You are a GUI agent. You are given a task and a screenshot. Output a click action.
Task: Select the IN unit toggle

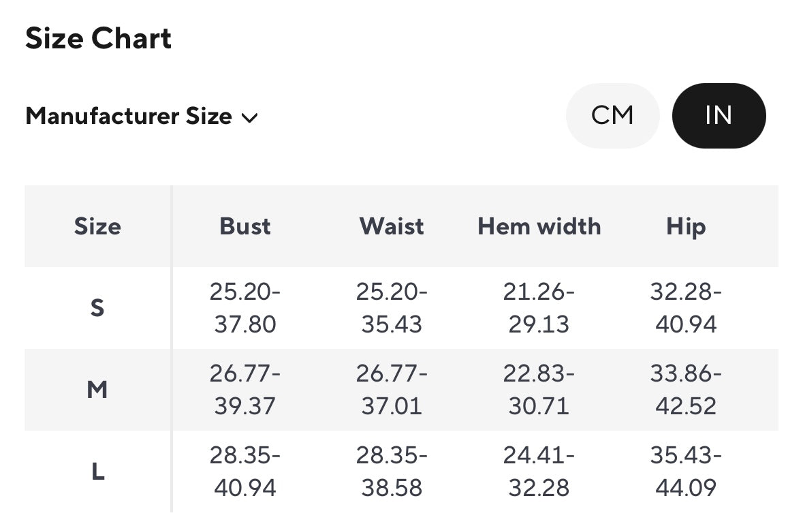[x=719, y=116]
